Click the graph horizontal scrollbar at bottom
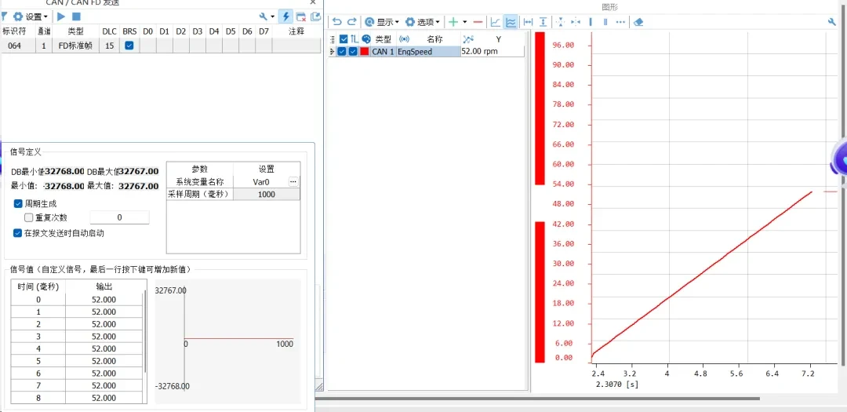This screenshot has height=412, width=847. coord(537,399)
